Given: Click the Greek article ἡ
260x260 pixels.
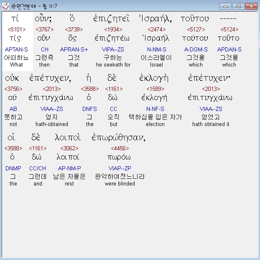Looking at the screenshot, I should pyautogui.click(x=89, y=78).
